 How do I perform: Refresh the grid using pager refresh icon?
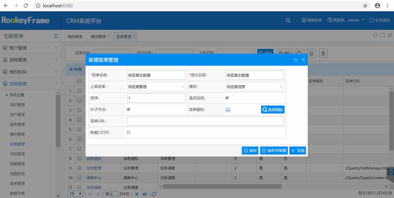pyautogui.click(x=154, y=194)
